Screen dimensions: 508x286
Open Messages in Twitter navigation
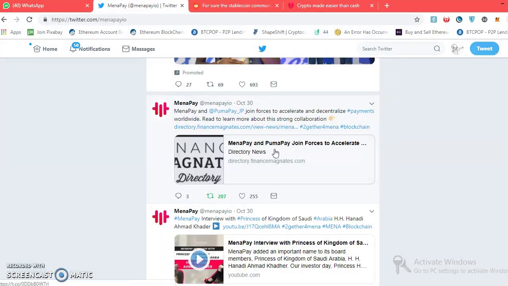[x=139, y=49]
